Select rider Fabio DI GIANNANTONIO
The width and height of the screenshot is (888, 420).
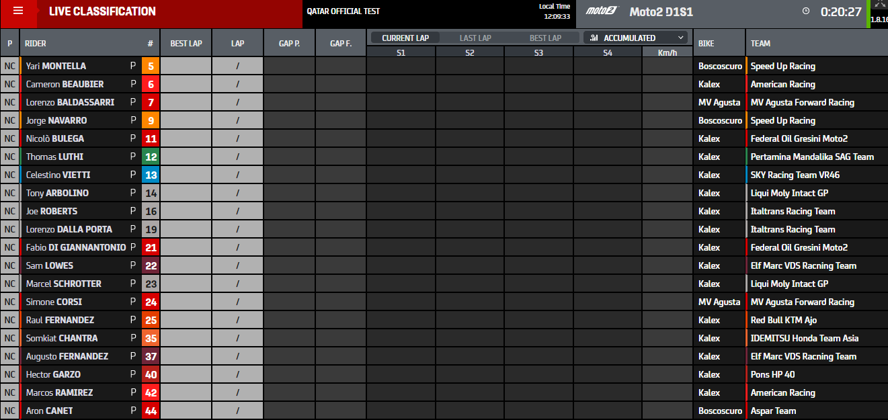tap(76, 247)
